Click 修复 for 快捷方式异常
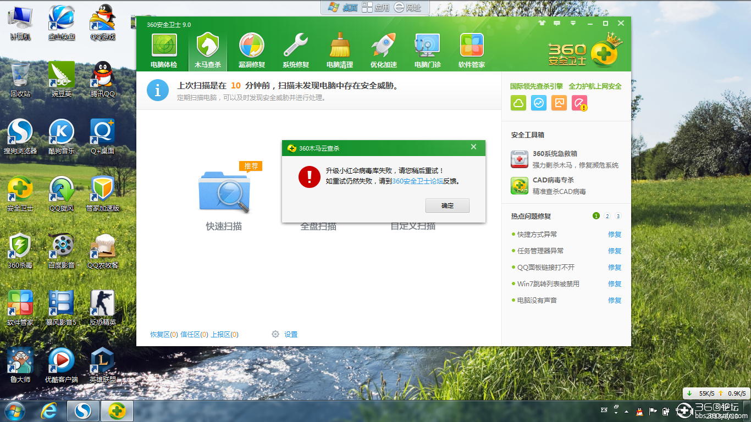This screenshot has height=422, width=751. point(615,235)
